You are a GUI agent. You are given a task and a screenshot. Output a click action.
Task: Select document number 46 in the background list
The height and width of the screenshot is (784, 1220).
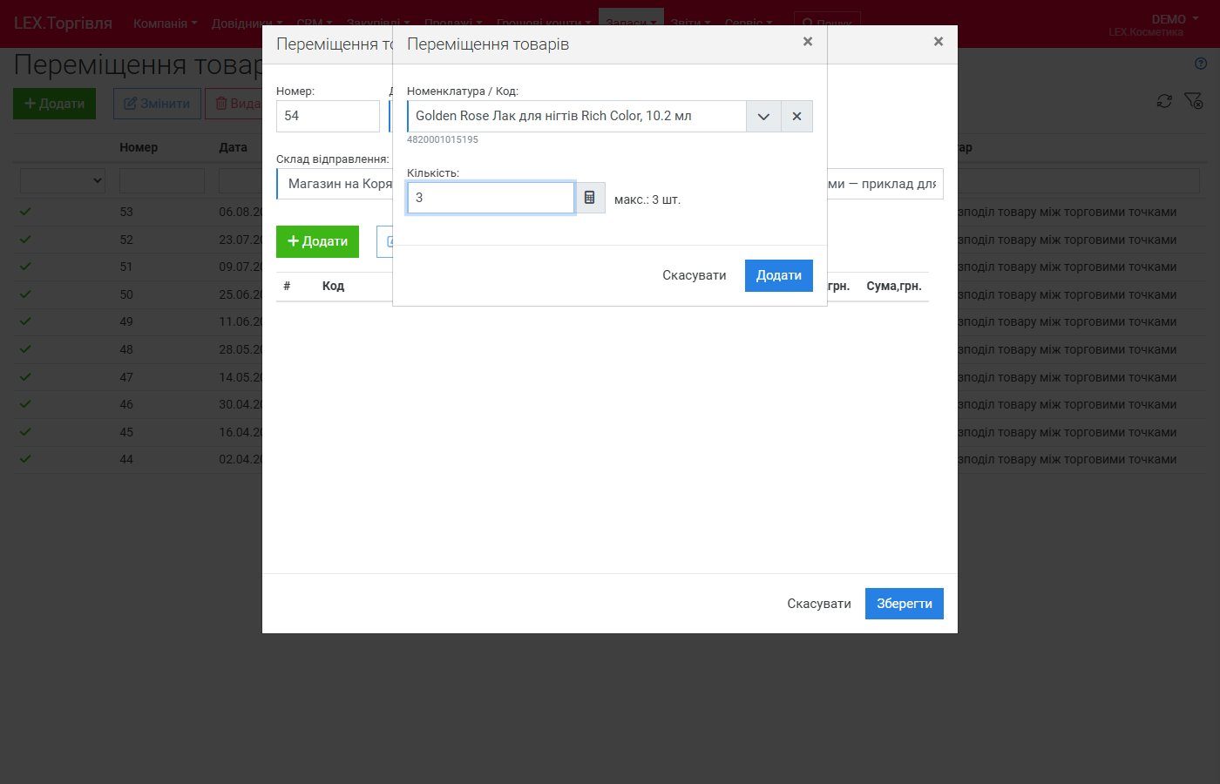pyautogui.click(x=126, y=404)
